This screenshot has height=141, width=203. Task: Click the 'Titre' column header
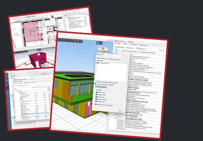click(131, 54)
